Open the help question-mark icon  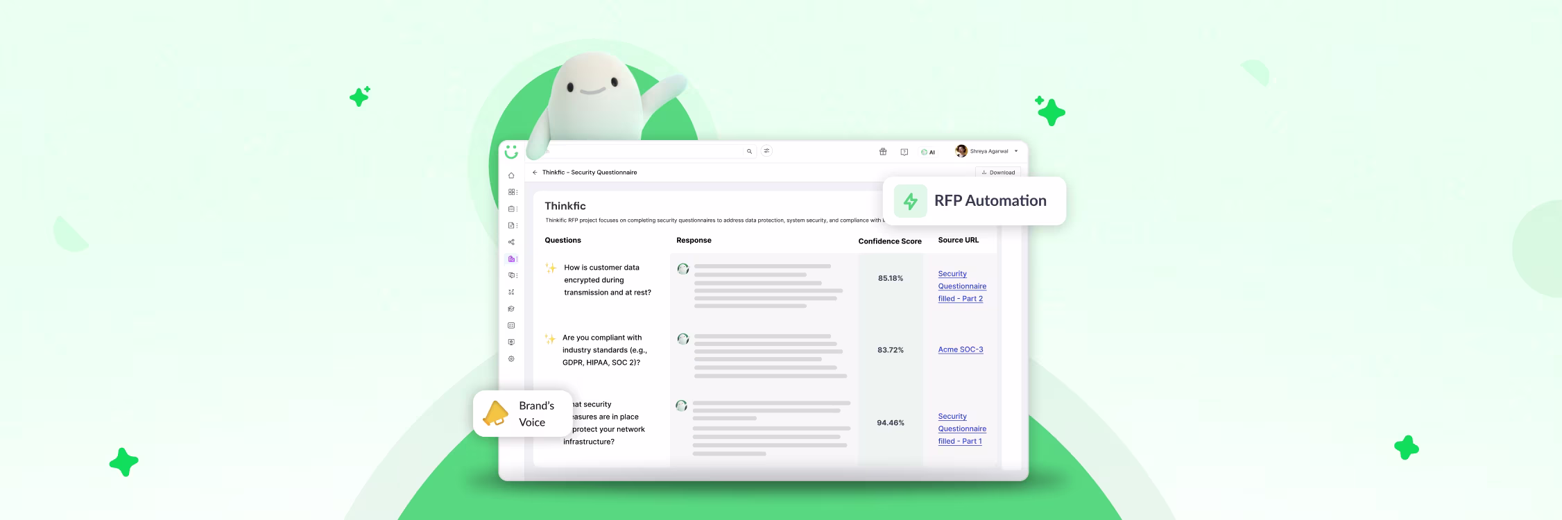[904, 152]
